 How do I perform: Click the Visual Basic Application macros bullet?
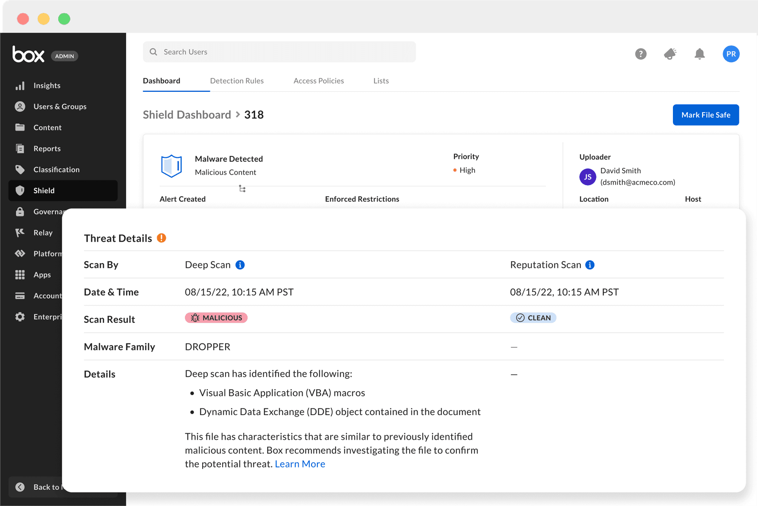pos(282,393)
